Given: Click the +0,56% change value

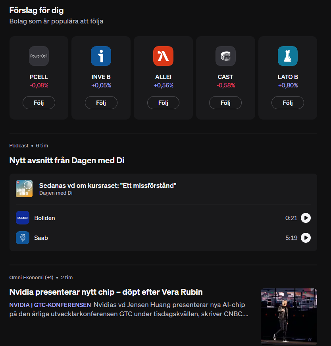Looking at the screenshot, I should click(x=164, y=85).
